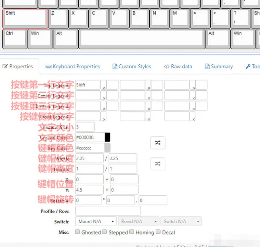Click the Legend Size field

pyautogui.click(x=85, y=127)
